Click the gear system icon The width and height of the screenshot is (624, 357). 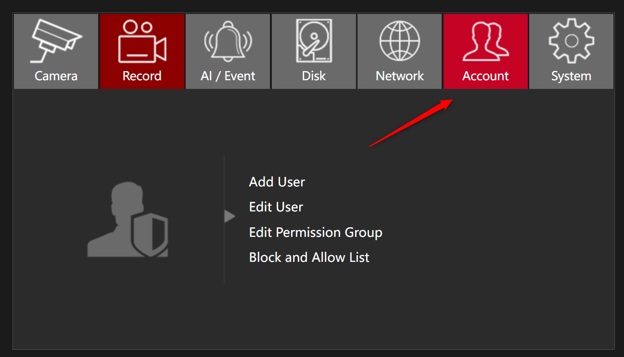click(x=571, y=41)
